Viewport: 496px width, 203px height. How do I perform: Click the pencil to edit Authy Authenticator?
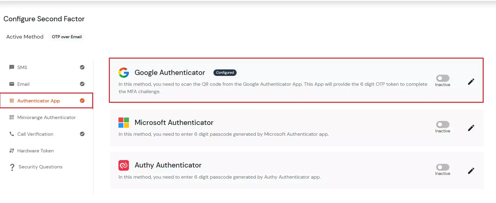(471, 171)
